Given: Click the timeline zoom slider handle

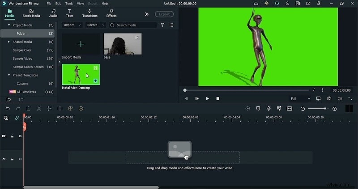Looking at the screenshot, I should click(325, 109).
